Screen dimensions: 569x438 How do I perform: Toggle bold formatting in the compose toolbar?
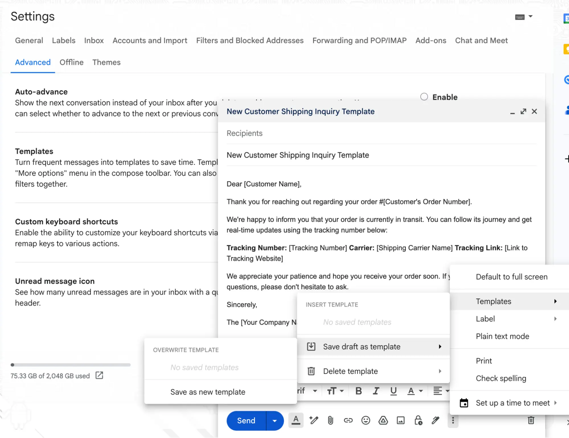tap(358, 391)
